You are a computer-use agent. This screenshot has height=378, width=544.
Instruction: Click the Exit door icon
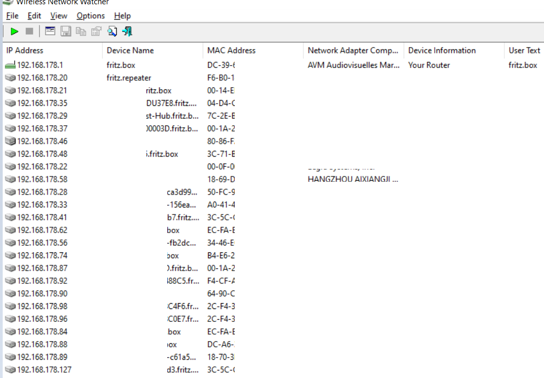click(x=127, y=32)
